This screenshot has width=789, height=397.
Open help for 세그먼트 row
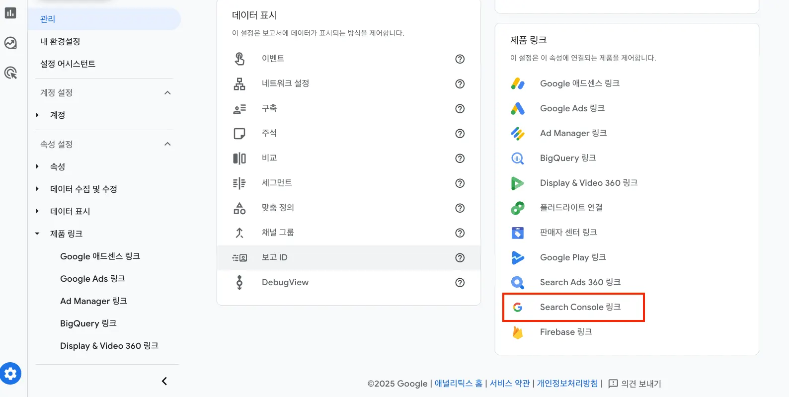click(460, 183)
